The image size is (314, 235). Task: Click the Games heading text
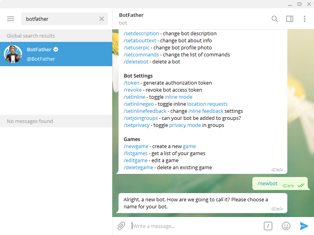tap(132, 139)
